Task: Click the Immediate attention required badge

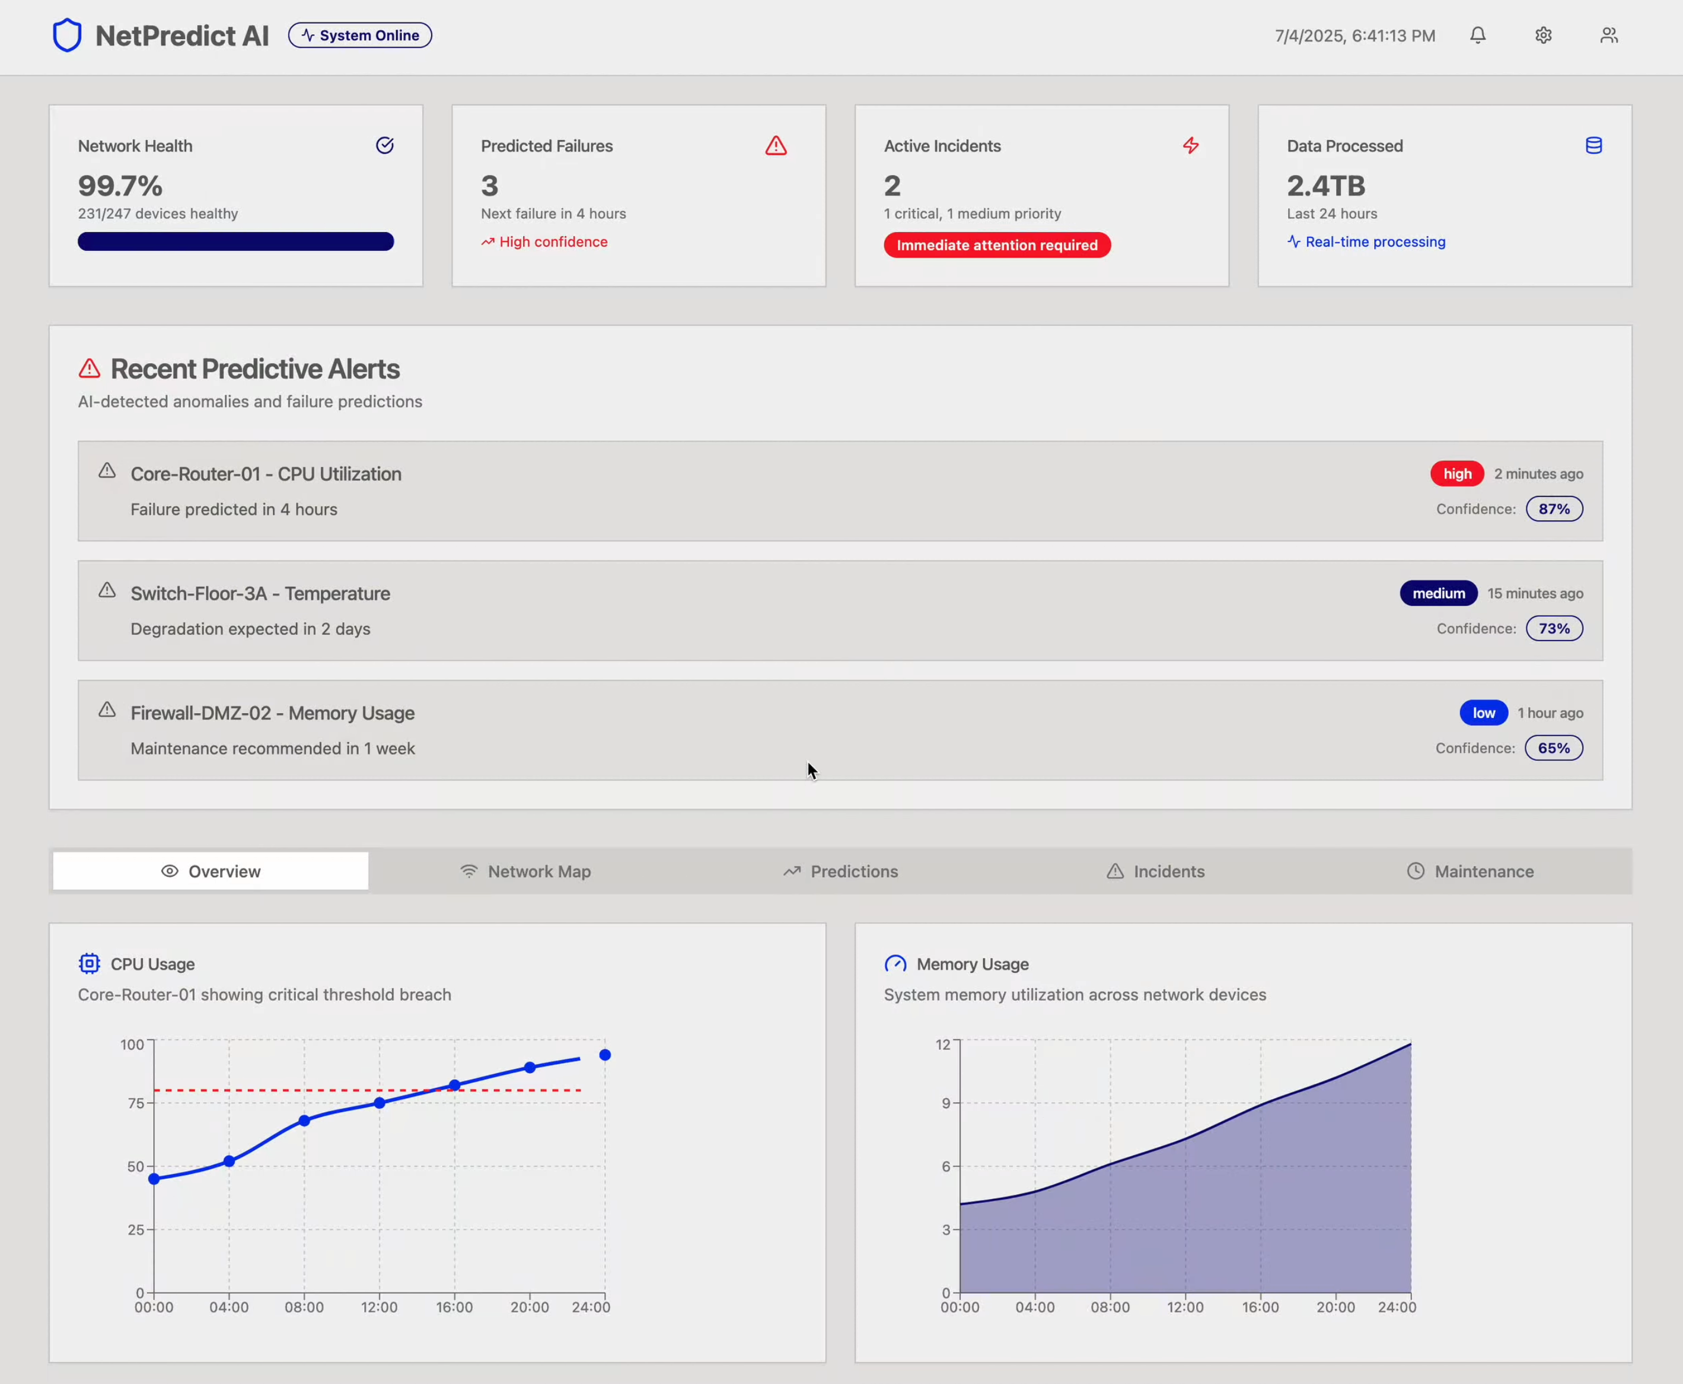Action: click(x=997, y=245)
